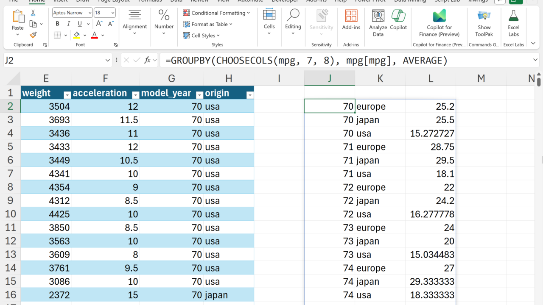Open the origin column filter dropdown
The image size is (543, 305).
coord(249,95)
